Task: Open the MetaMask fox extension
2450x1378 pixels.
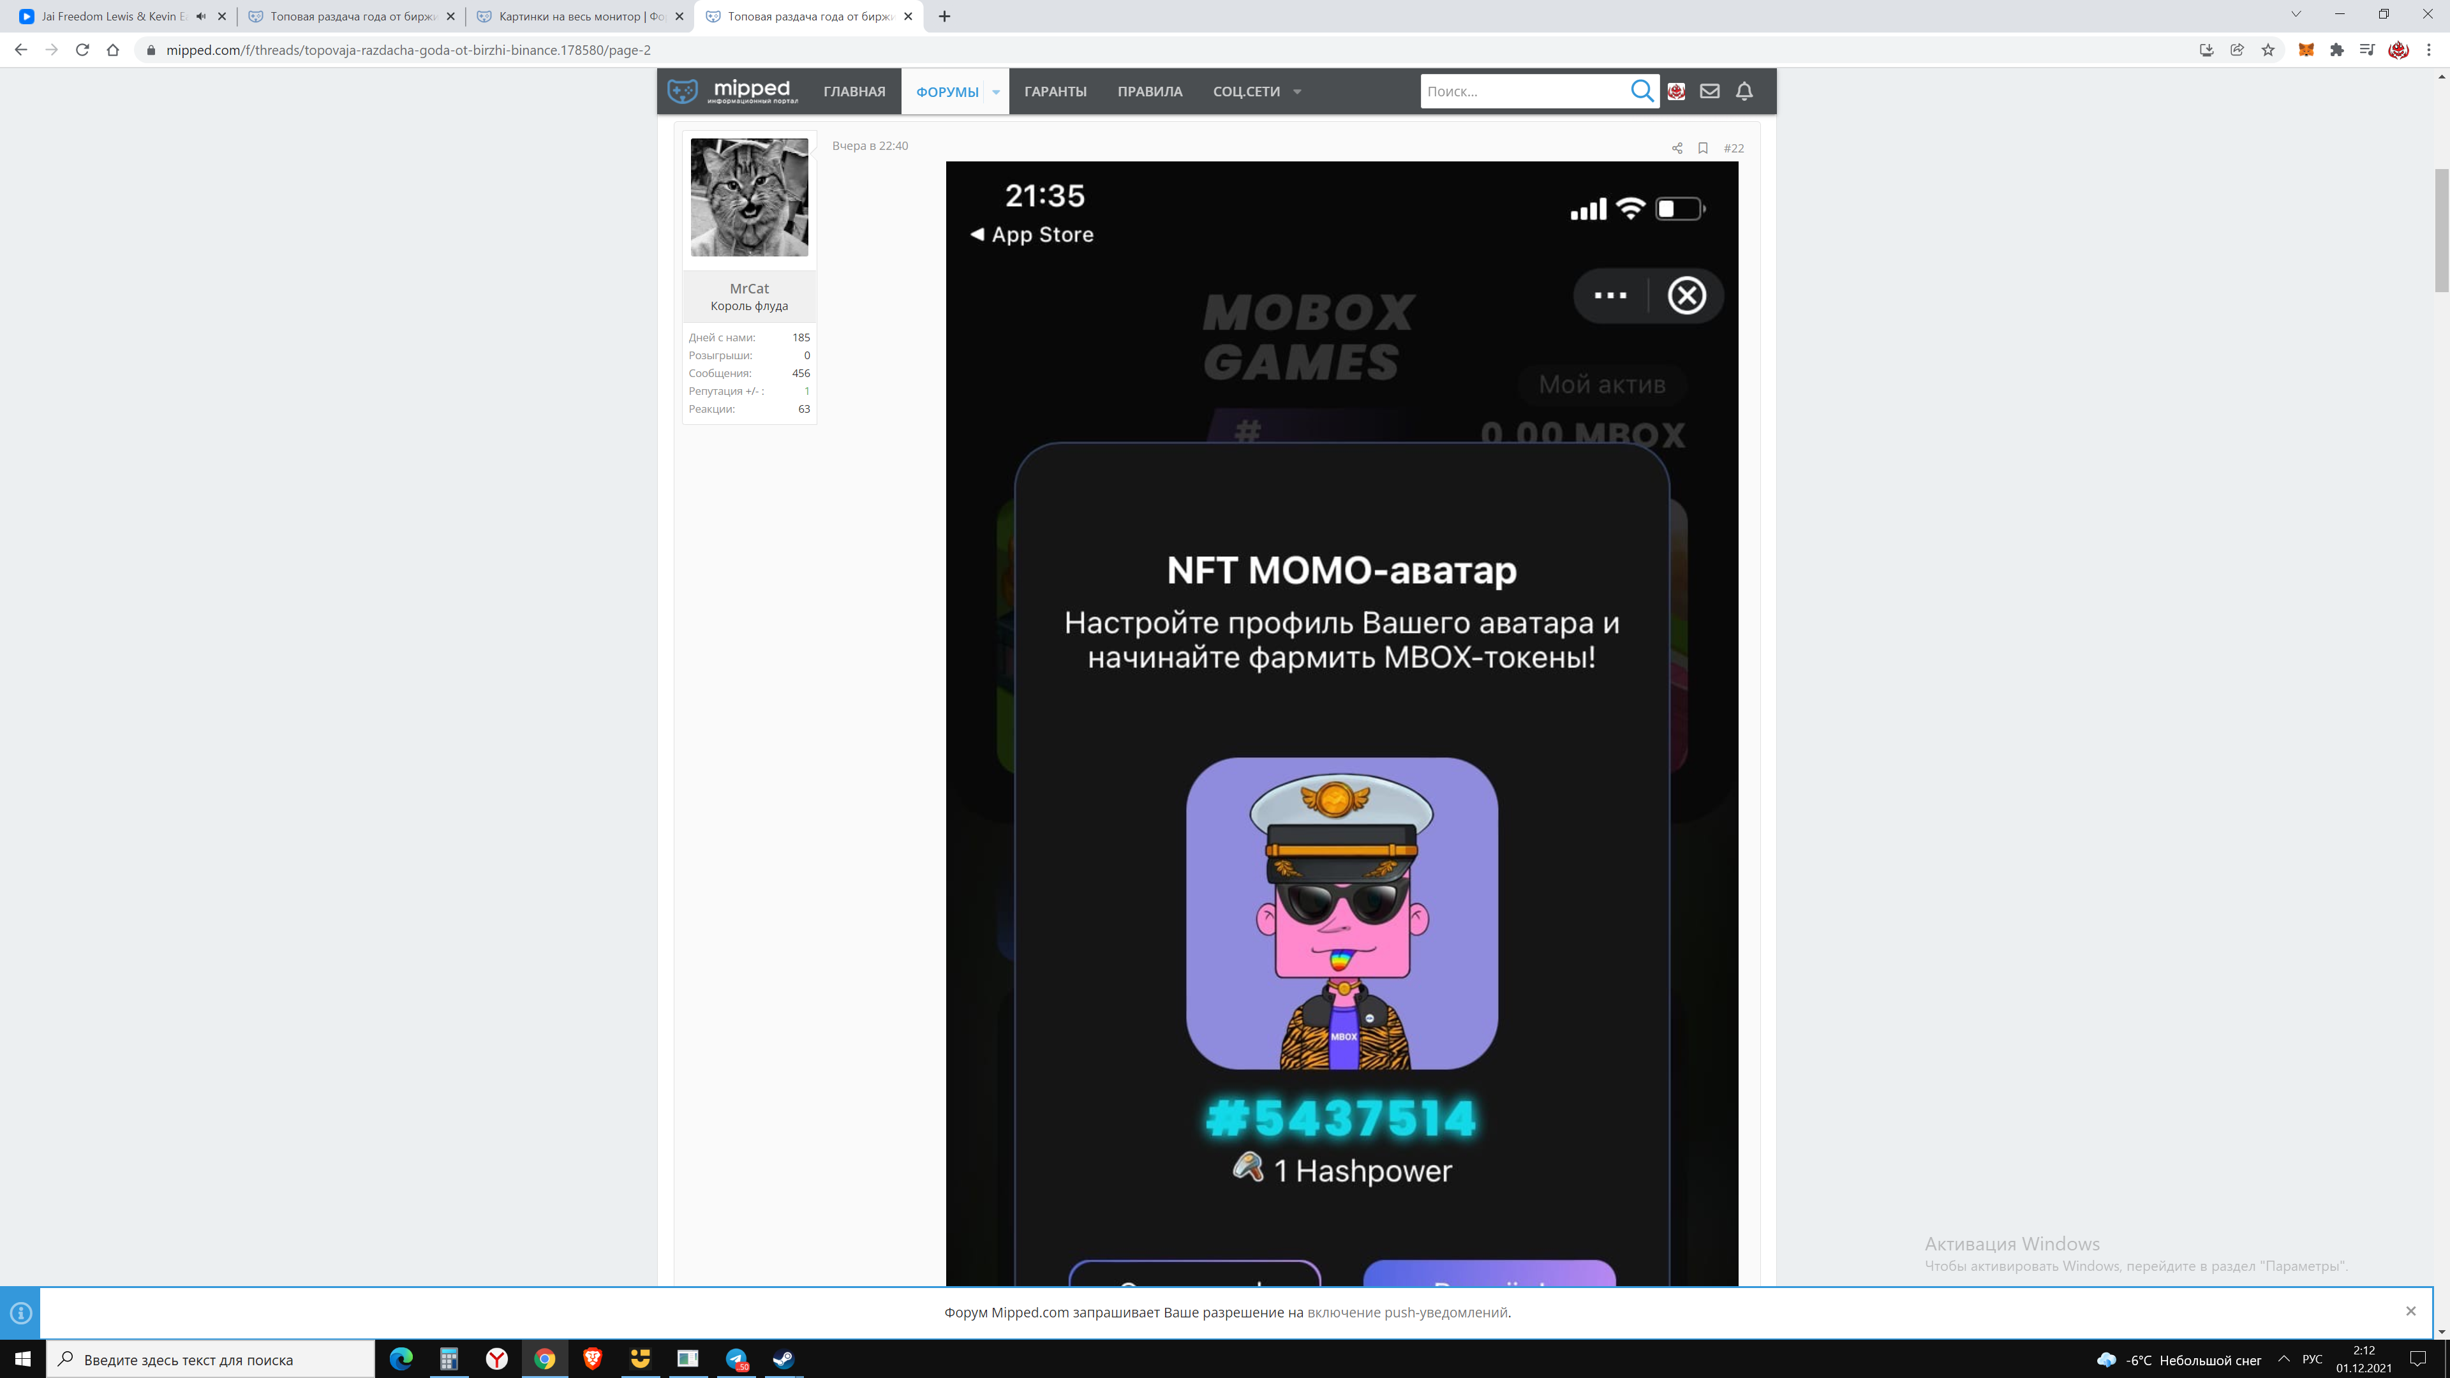Action: (x=2306, y=50)
